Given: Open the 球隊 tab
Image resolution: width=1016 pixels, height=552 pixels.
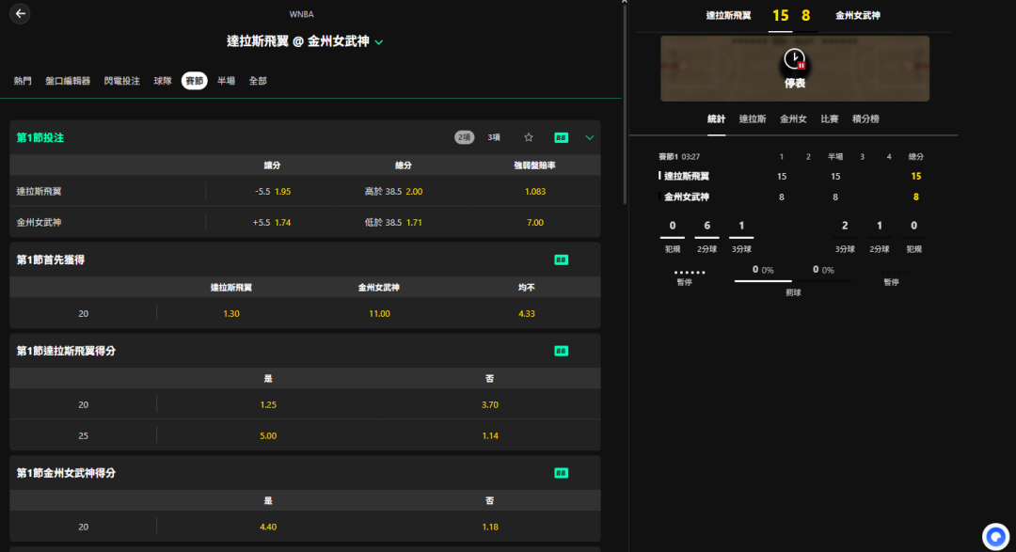Looking at the screenshot, I should pos(163,81).
